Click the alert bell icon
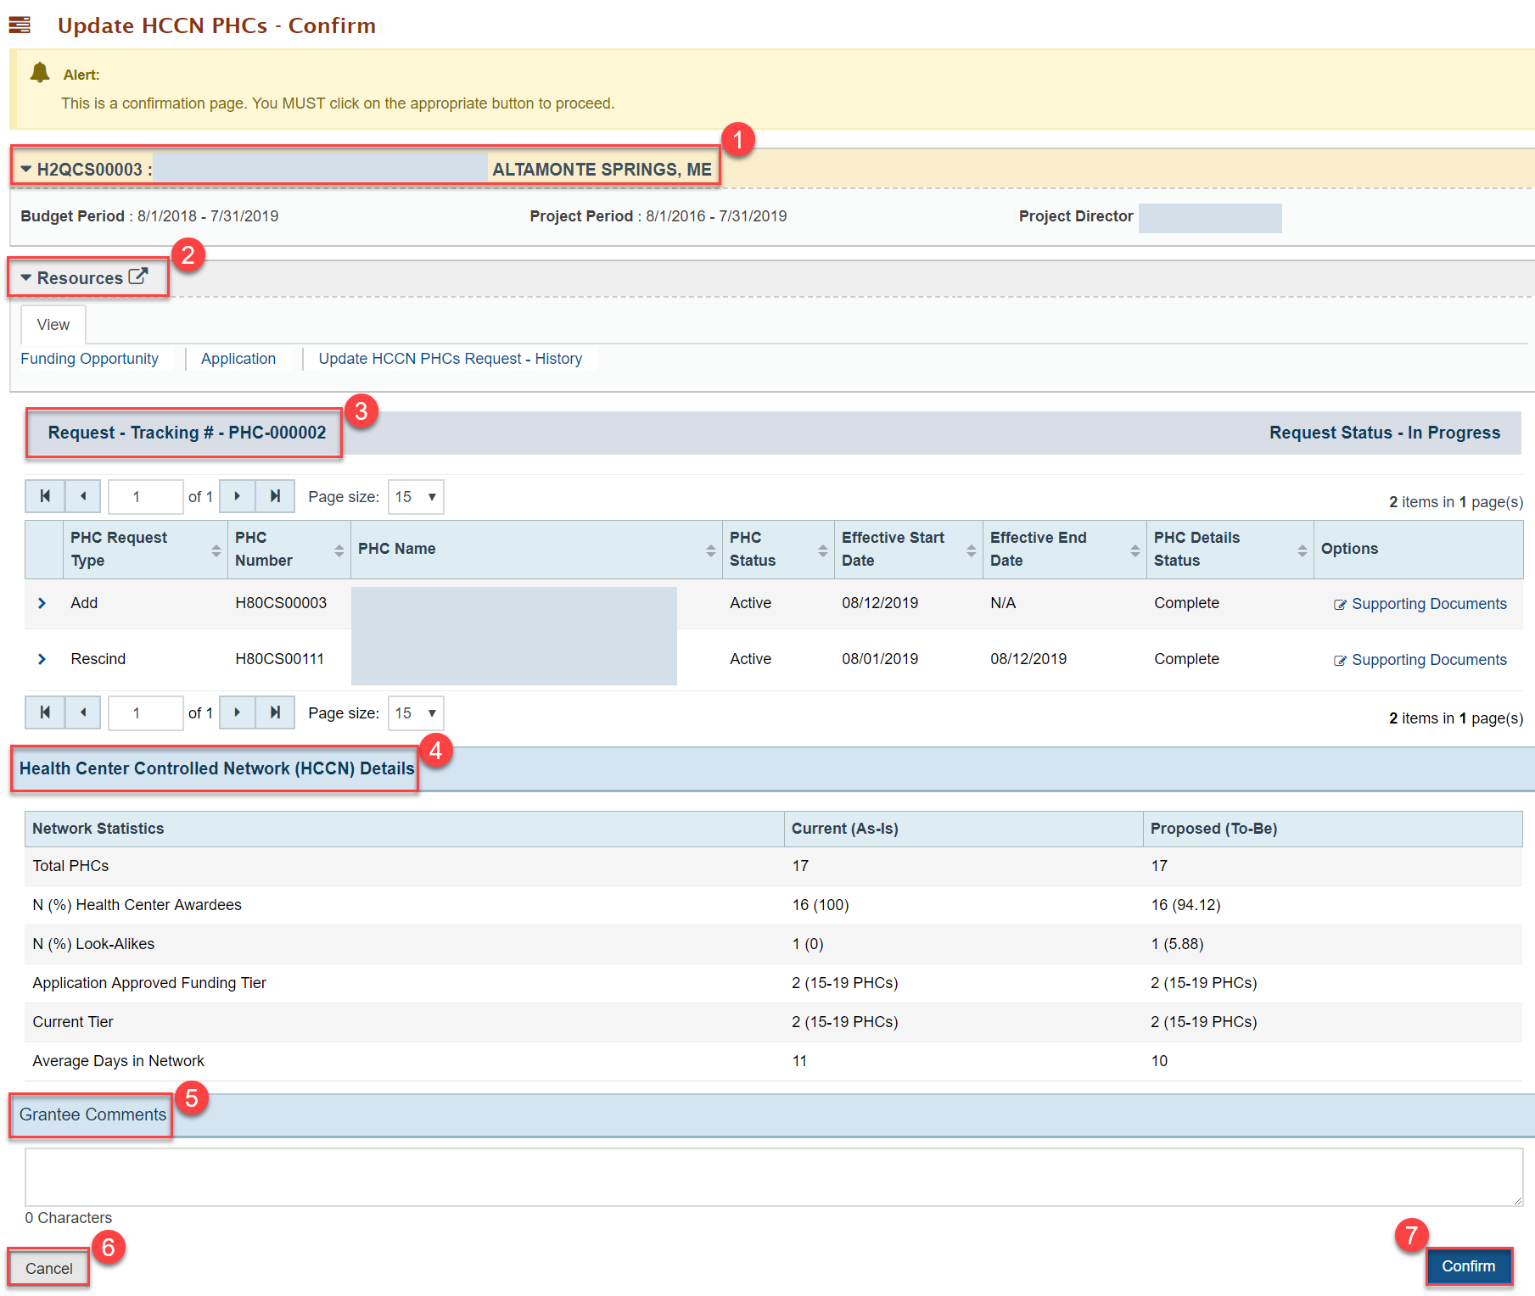 click(x=39, y=73)
